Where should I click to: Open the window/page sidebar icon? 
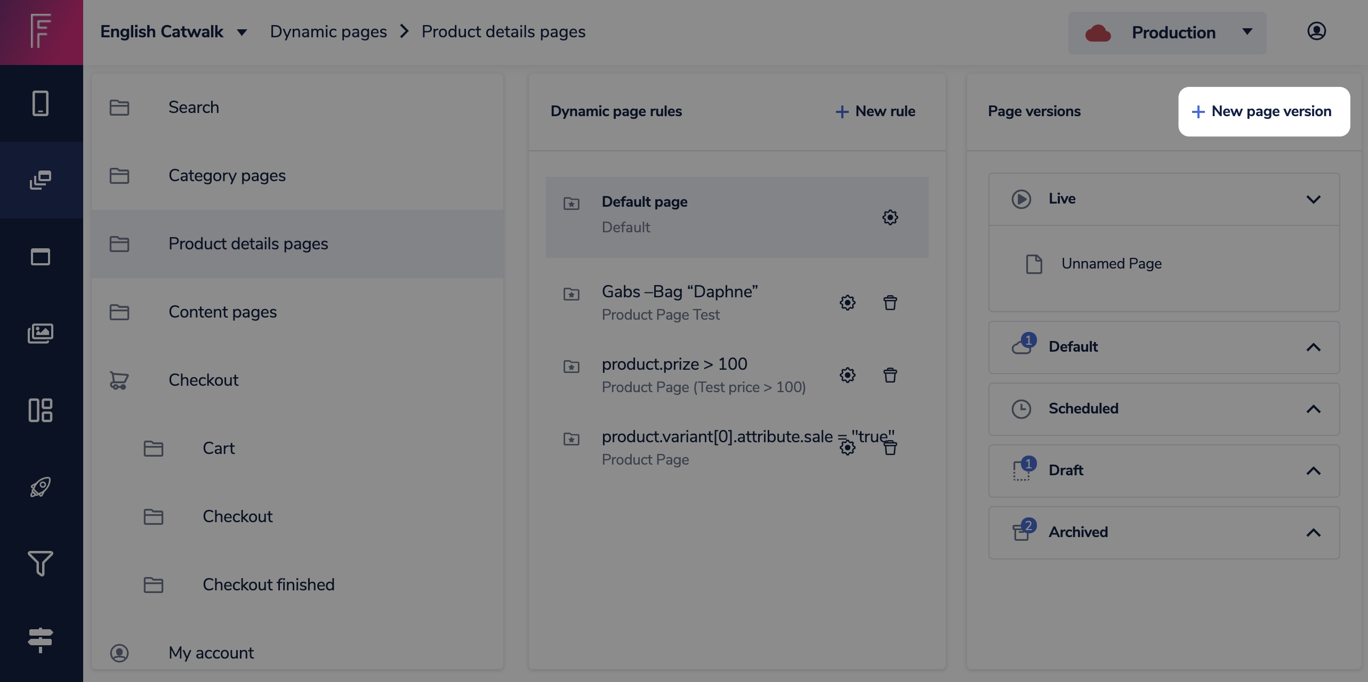pyautogui.click(x=41, y=257)
